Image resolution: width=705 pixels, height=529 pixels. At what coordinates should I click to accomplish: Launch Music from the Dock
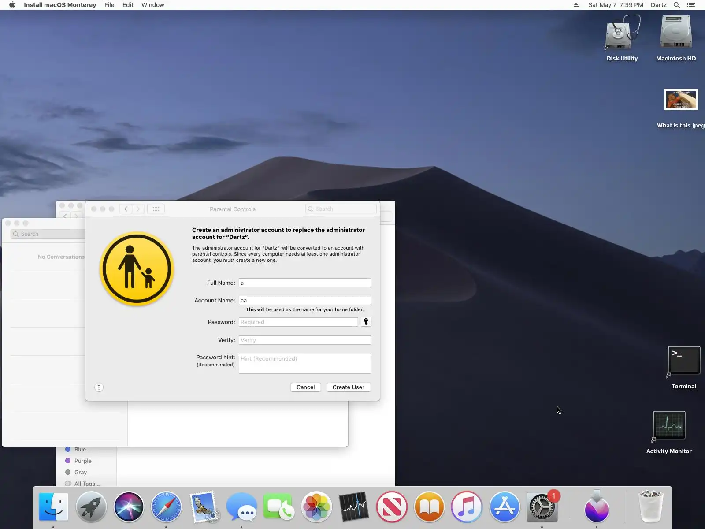click(467, 507)
